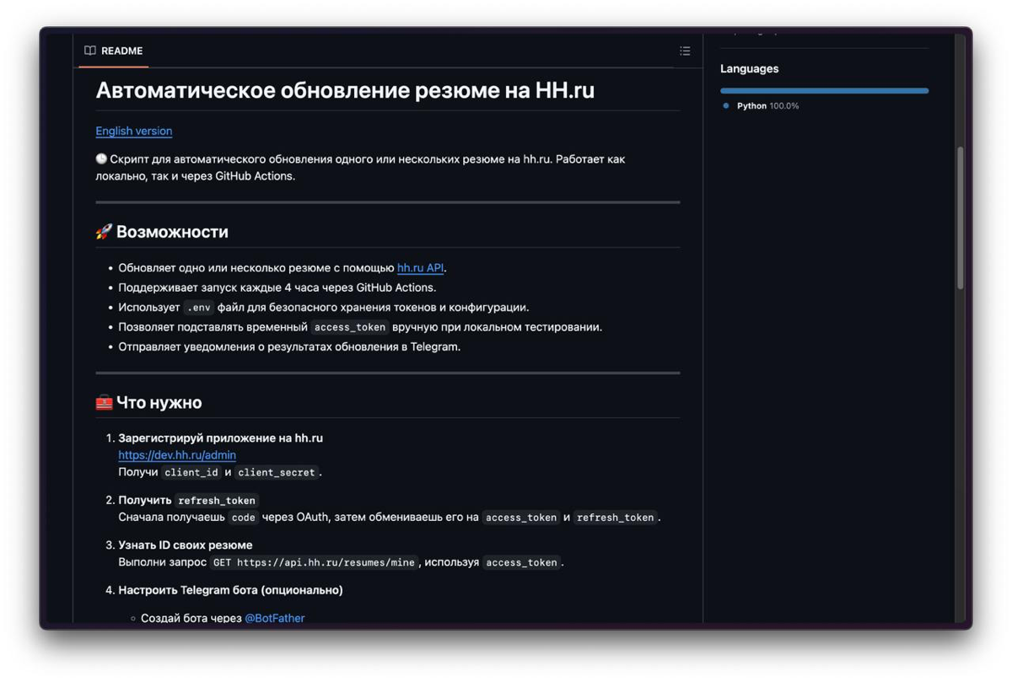Click the Python blue language dot
The width and height of the screenshot is (1012, 682).
[x=726, y=106]
